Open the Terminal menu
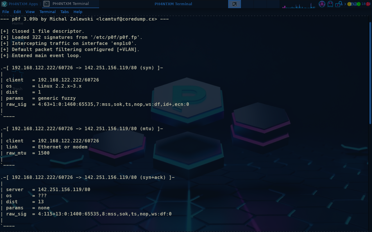The width and height of the screenshot is (372, 232). tap(47, 12)
